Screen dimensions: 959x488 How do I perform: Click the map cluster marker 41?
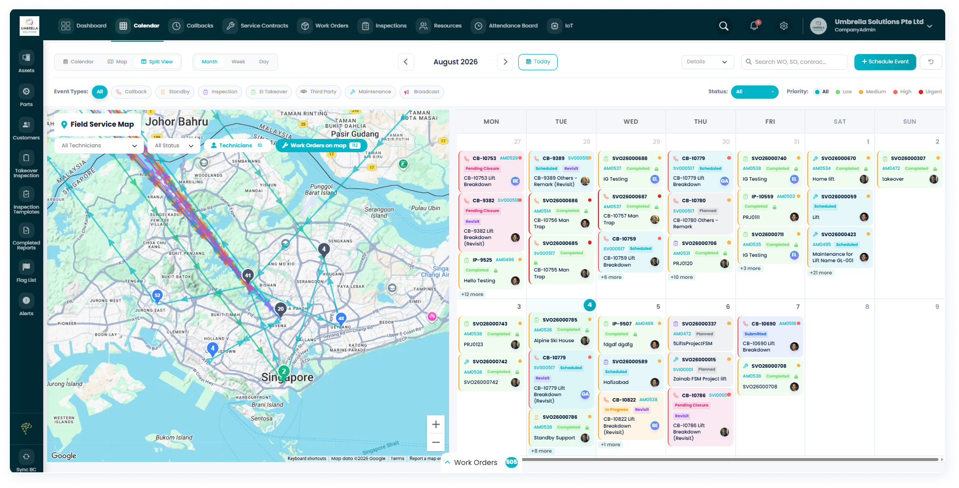pyautogui.click(x=248, y=275)
